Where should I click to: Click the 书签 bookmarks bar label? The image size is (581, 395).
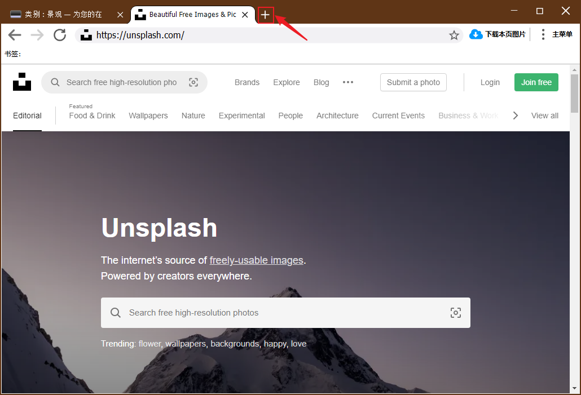[12, 54]
